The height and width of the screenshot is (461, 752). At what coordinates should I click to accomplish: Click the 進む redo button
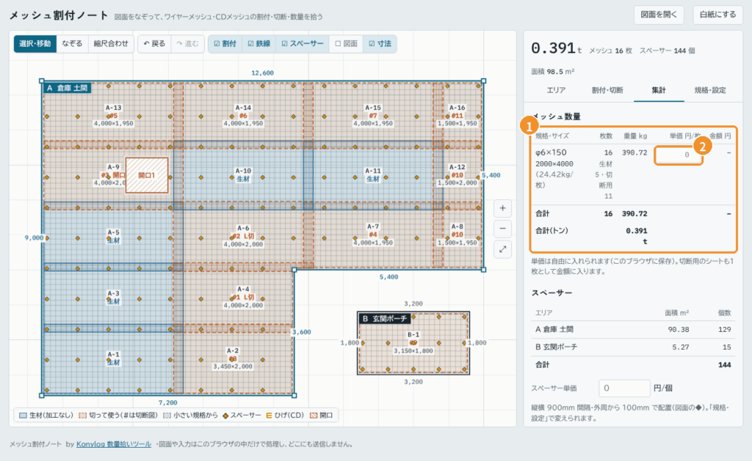coord(187,43)
